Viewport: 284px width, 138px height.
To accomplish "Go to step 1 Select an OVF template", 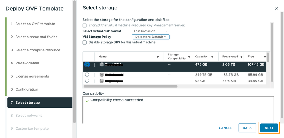I will (x=35, y=24).
